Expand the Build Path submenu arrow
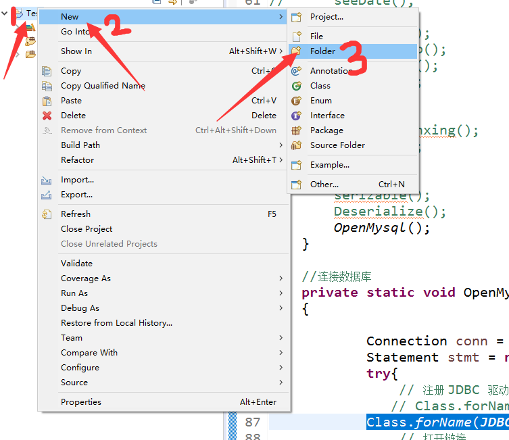 tap(281, 145)
